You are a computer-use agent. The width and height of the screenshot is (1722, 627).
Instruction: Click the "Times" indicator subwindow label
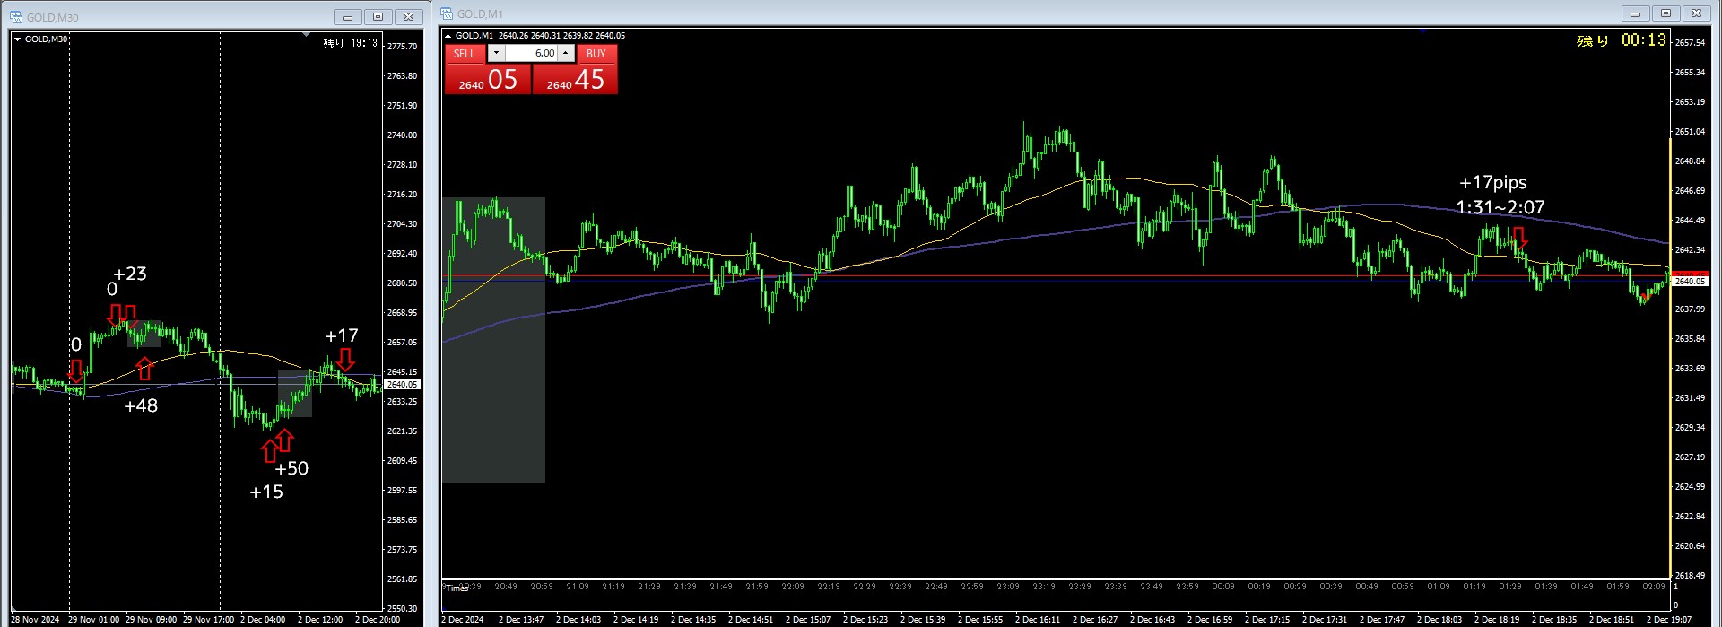457,588
